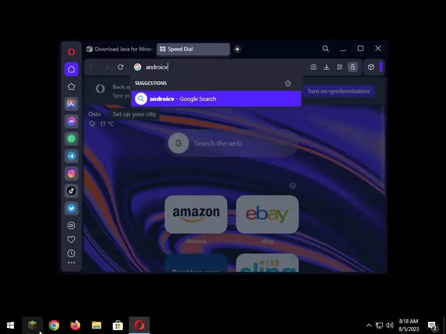Open WhatsApp sidebar panel
Screen dimensions: 446x334
coord(71,139)
